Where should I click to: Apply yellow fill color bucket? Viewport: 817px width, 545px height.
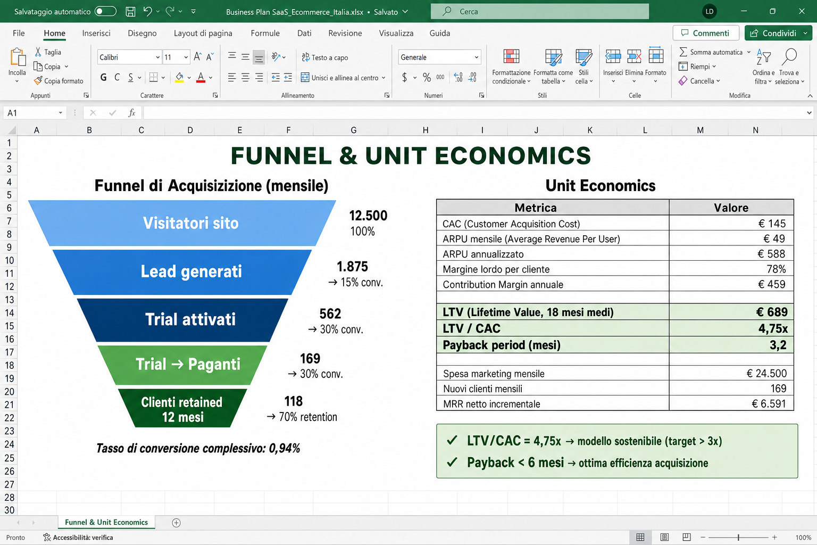180,77
